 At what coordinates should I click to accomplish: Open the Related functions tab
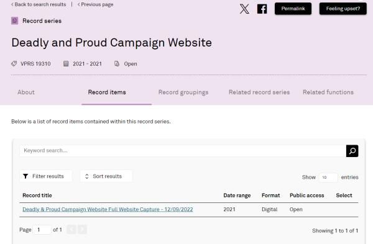point(328,92)
